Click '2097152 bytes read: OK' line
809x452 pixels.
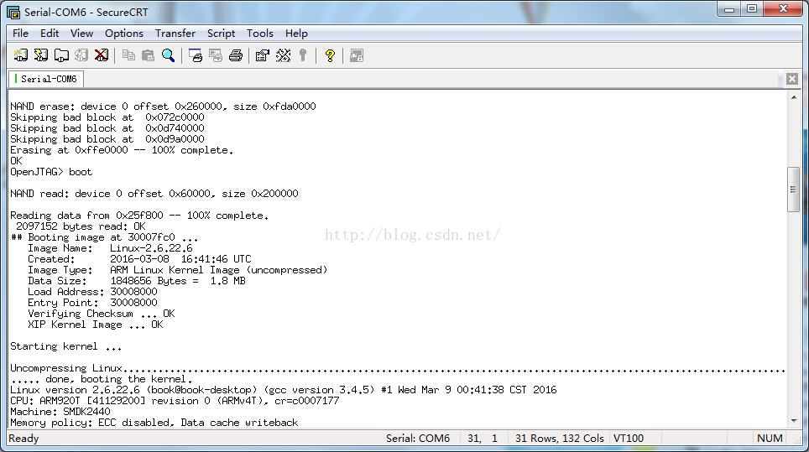pos(81,226)
